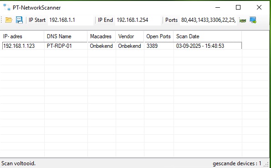Click the IP End label in toolbar
The width and height of the screenshot is (271, 168).
pos(105,20)
